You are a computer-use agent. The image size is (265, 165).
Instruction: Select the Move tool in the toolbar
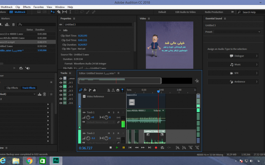[53, 12]
